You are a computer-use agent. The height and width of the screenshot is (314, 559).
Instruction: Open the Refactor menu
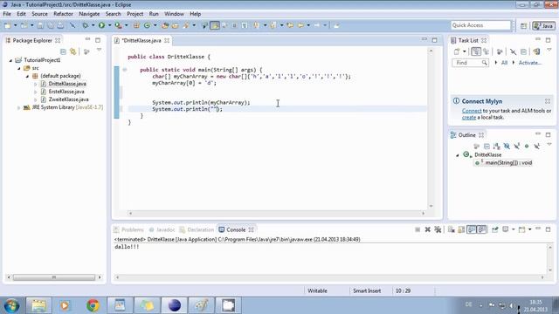63,14
